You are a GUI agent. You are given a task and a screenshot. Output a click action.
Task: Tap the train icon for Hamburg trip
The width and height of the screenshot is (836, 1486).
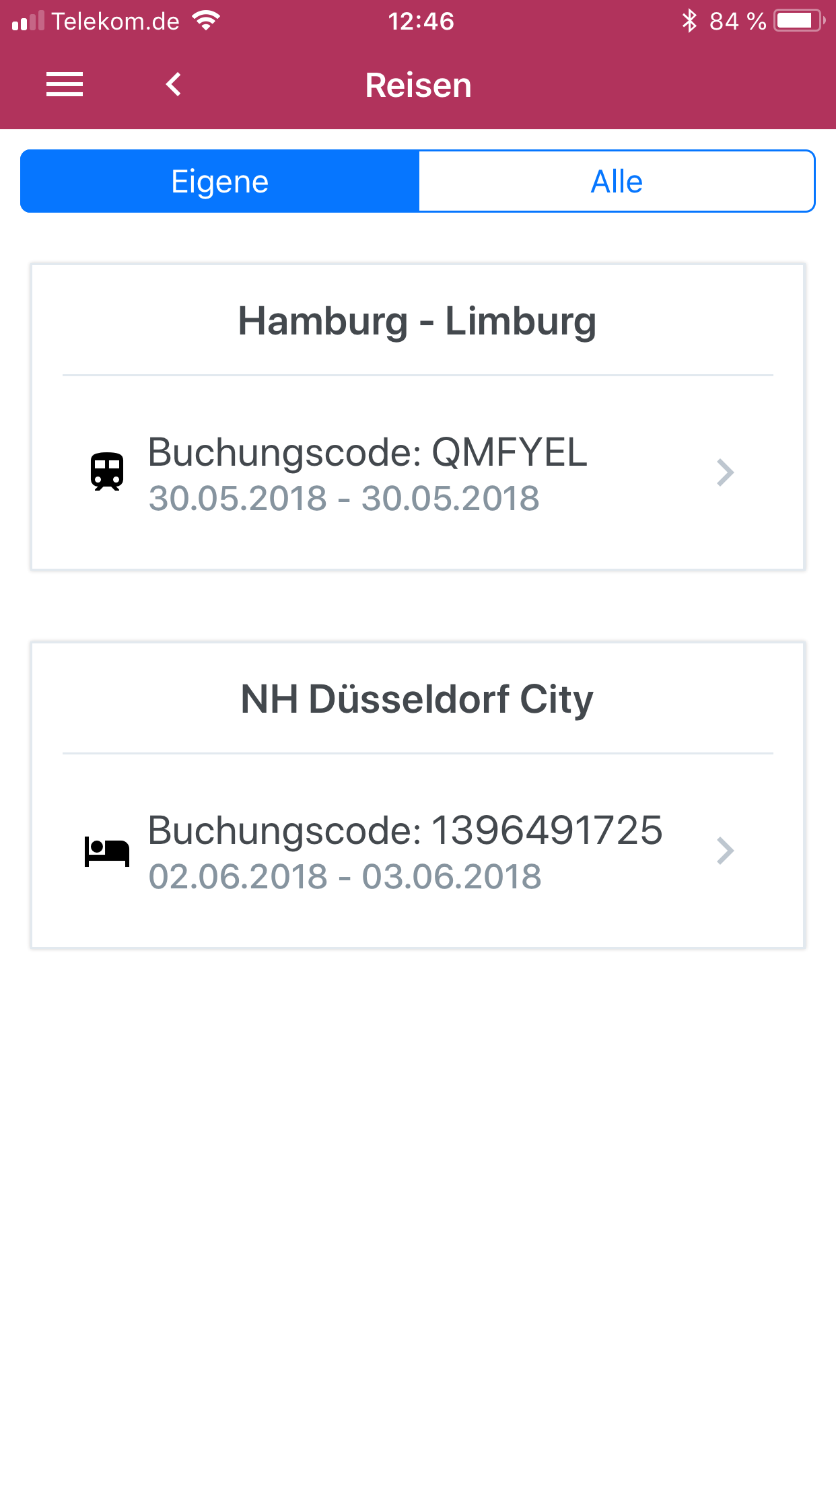click(107, 472)
